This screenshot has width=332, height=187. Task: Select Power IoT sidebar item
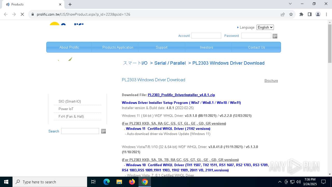[66, 109]
